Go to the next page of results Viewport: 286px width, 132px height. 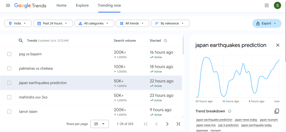(x=167, y=124)
